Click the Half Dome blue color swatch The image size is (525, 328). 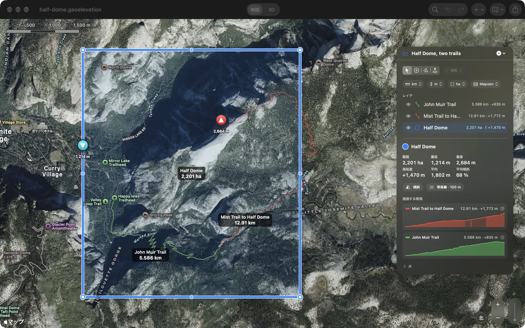click(406, 147)
